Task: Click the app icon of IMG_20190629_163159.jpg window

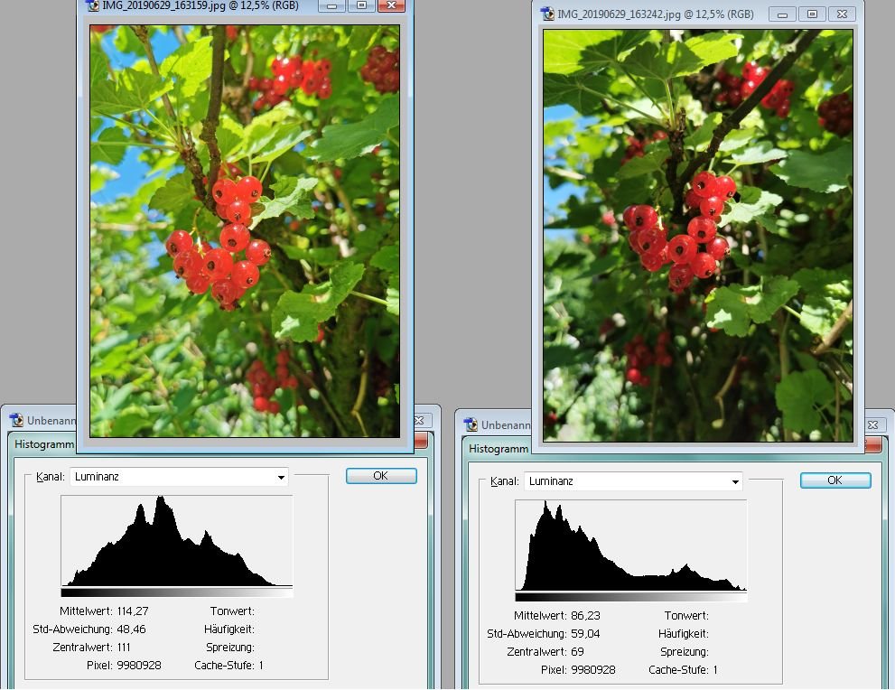Action: (x=92, y=5)
